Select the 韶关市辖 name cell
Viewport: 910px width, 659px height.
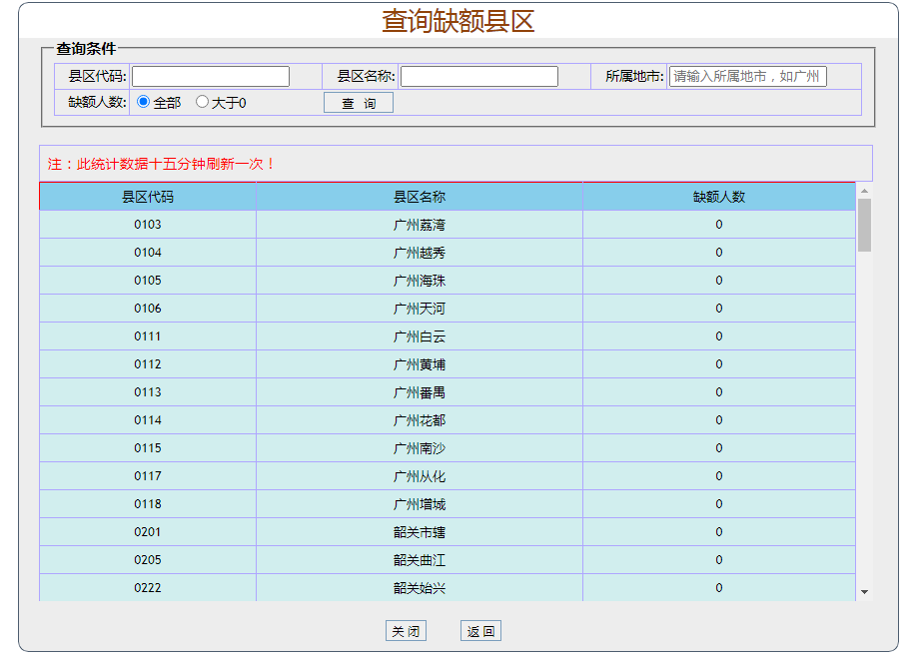(419, 532)
